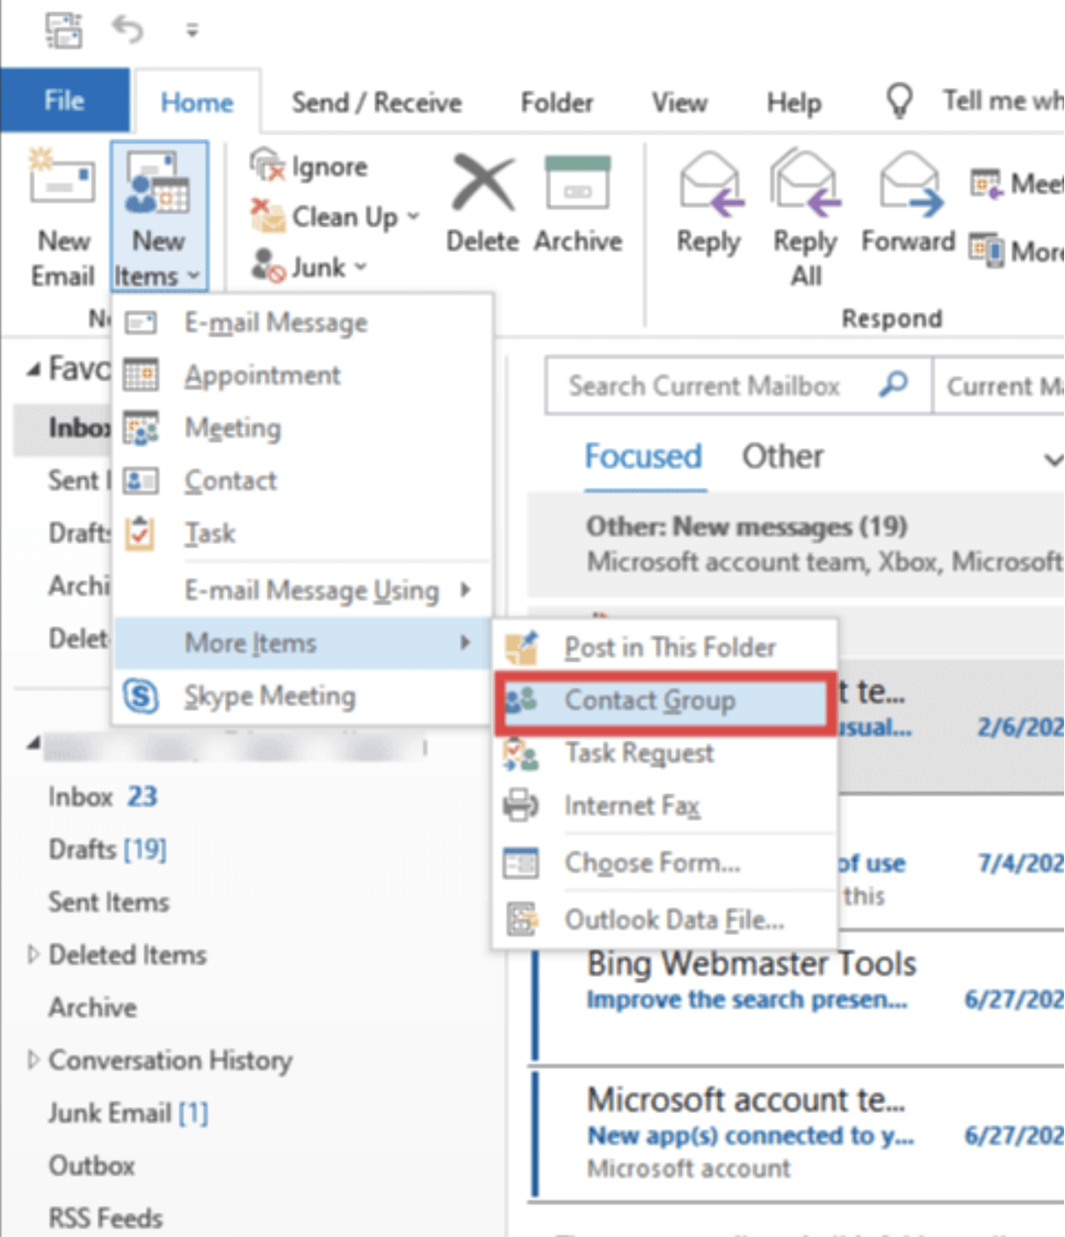
Task: Click the Undo arrow in quick access toolbar
Action: point(129,29)
